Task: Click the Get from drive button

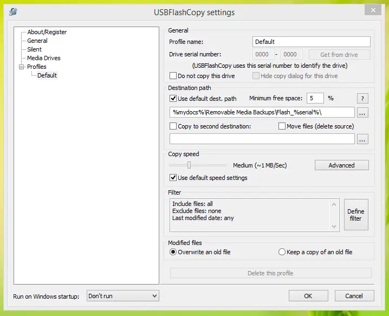Action: point(339,55)
